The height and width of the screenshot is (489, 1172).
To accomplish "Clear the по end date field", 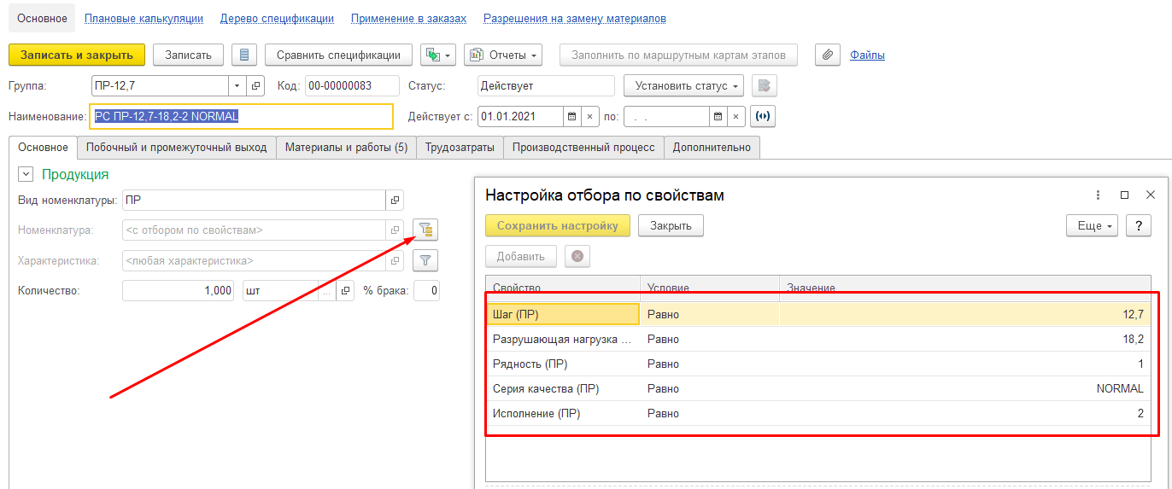I will pyautogui.click(x=736, y=116).
